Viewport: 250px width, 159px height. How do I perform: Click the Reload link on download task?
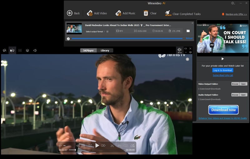point(189,38)
